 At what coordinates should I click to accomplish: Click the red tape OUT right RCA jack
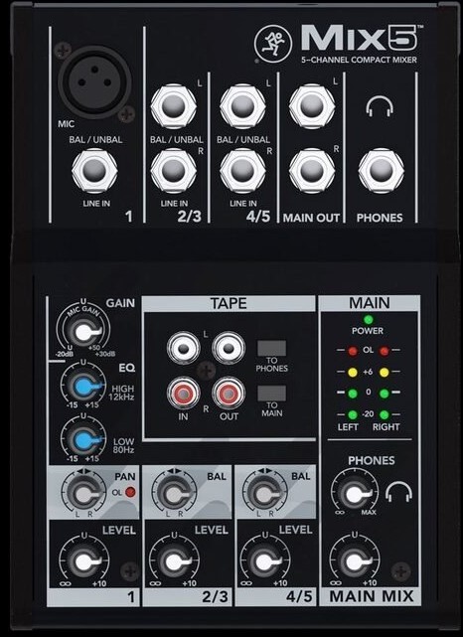tap(229, 394)
